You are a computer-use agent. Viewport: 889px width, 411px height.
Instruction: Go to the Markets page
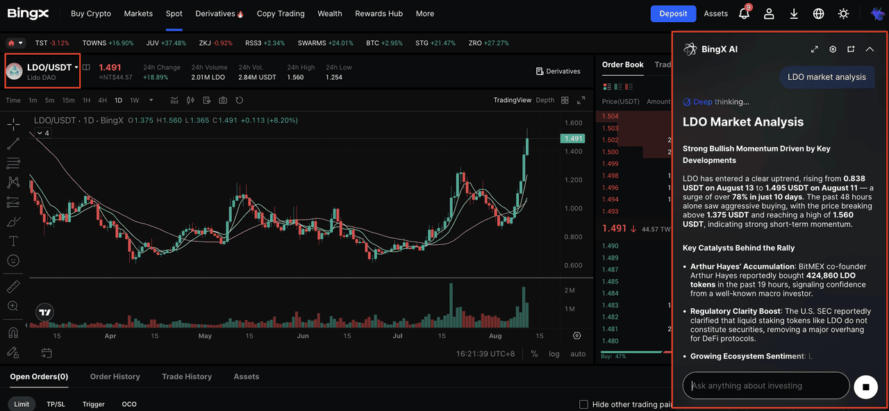coord(138,13)
